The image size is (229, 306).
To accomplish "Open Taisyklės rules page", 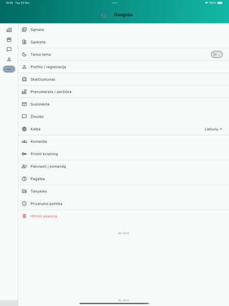I will click(124, 191).
